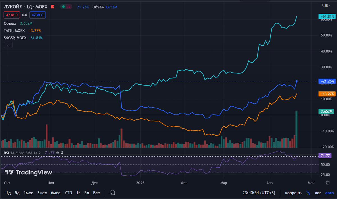Toggle the авто auto scale
This screenshot has height=199, width=337.
[x=329, y=193]
